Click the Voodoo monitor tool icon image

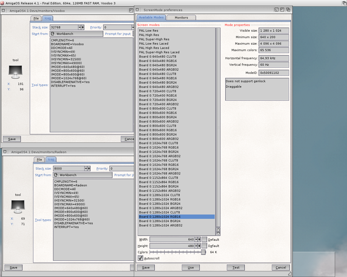click(15, 72)
